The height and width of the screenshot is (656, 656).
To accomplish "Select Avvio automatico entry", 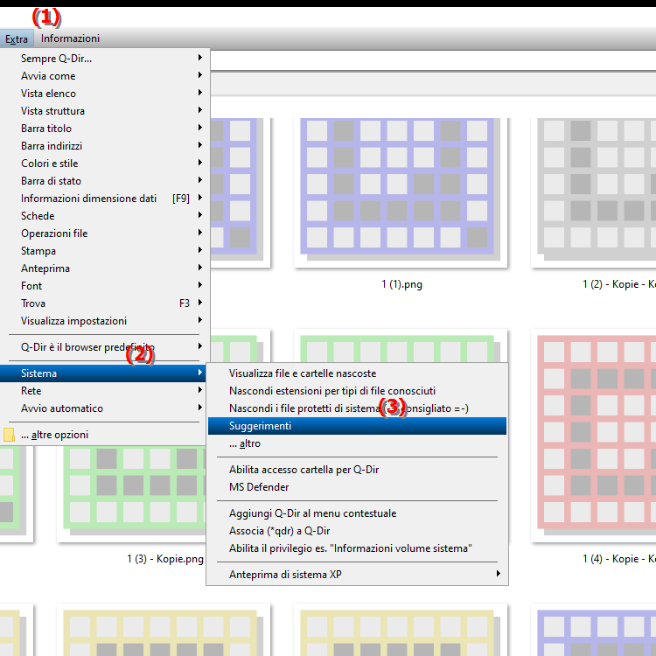I will pyautogui.click(x=105, y=408).
